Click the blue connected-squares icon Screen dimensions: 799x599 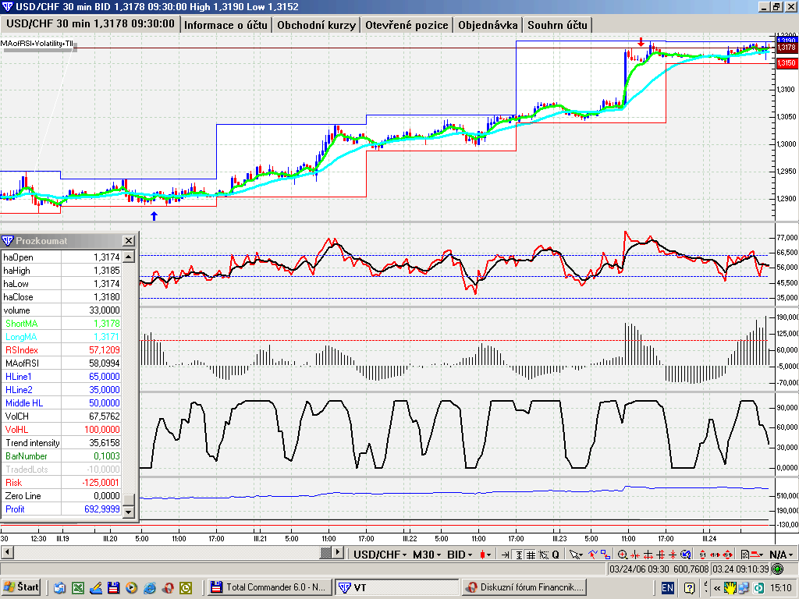(605, 555)
